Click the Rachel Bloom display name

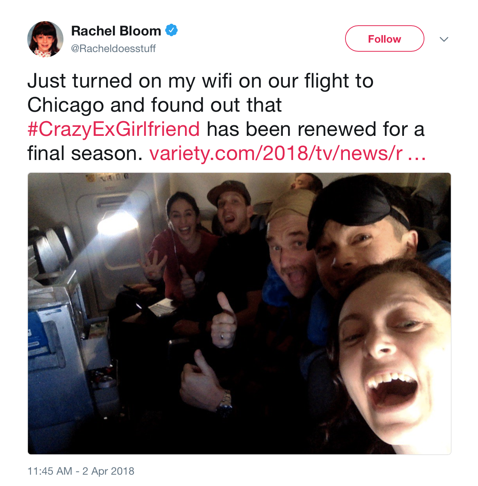pos(116,31)
